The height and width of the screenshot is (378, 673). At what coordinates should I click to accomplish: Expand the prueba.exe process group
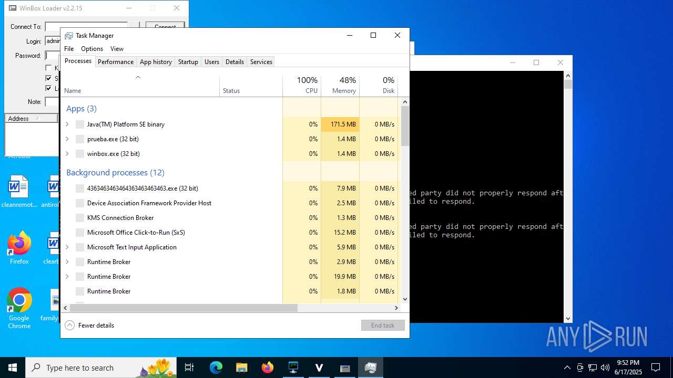(x=67, y=139)
